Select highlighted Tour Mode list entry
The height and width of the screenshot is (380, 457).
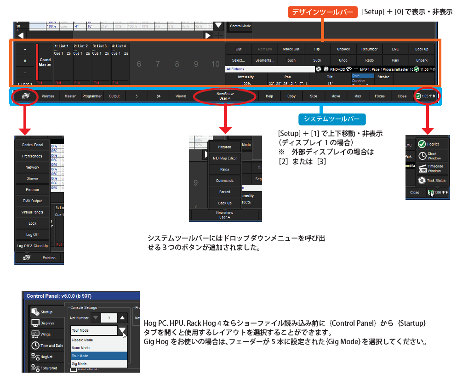[x=99, y=356]
